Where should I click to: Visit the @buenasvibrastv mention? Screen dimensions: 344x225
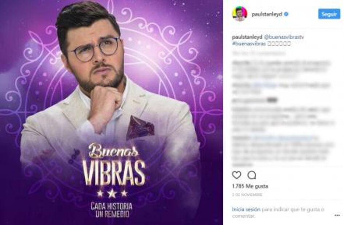pyautogui.click(x=284, y=37)
